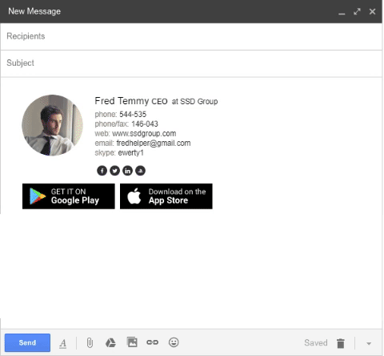Send the message with the Send button
Image resolution: width=384 pixels, height=356 pixels.
pos(27,342)
